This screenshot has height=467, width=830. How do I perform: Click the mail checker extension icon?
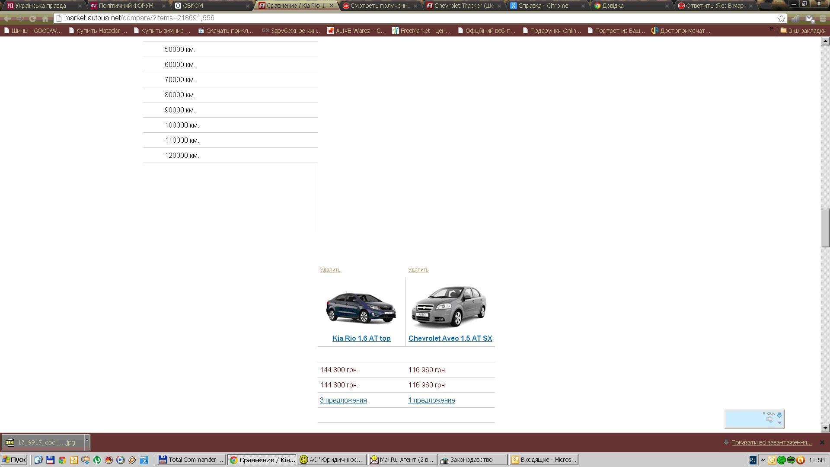(809, 18)
